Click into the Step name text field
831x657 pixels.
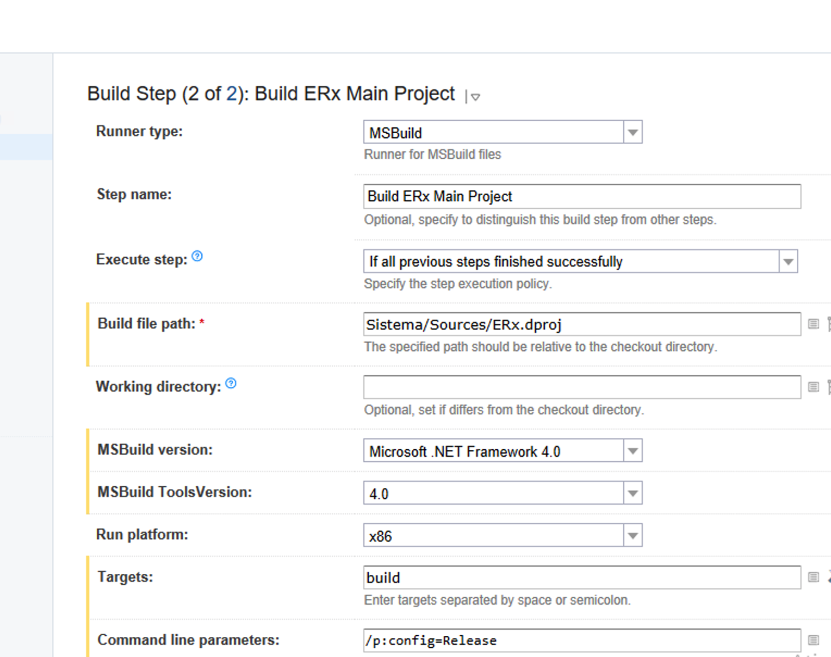point(582,196)
